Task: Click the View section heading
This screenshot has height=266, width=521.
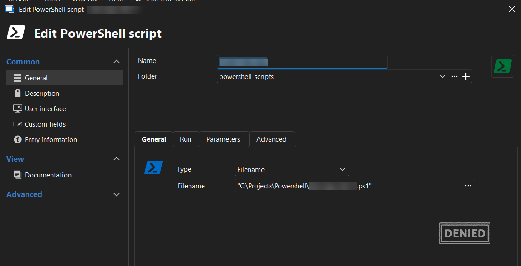Action: click(x=15, y=159)
